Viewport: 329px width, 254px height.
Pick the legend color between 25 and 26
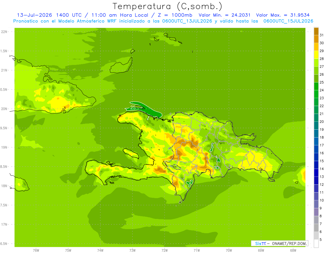click(x=316, y=78)
